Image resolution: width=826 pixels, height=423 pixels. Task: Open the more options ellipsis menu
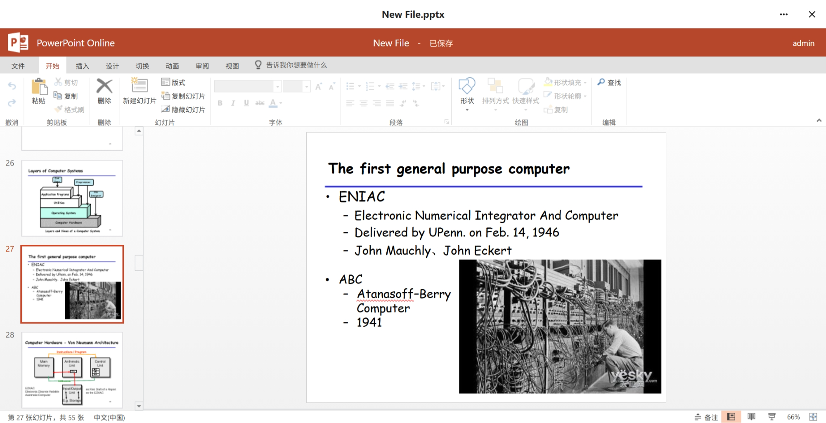click(783, 14)
